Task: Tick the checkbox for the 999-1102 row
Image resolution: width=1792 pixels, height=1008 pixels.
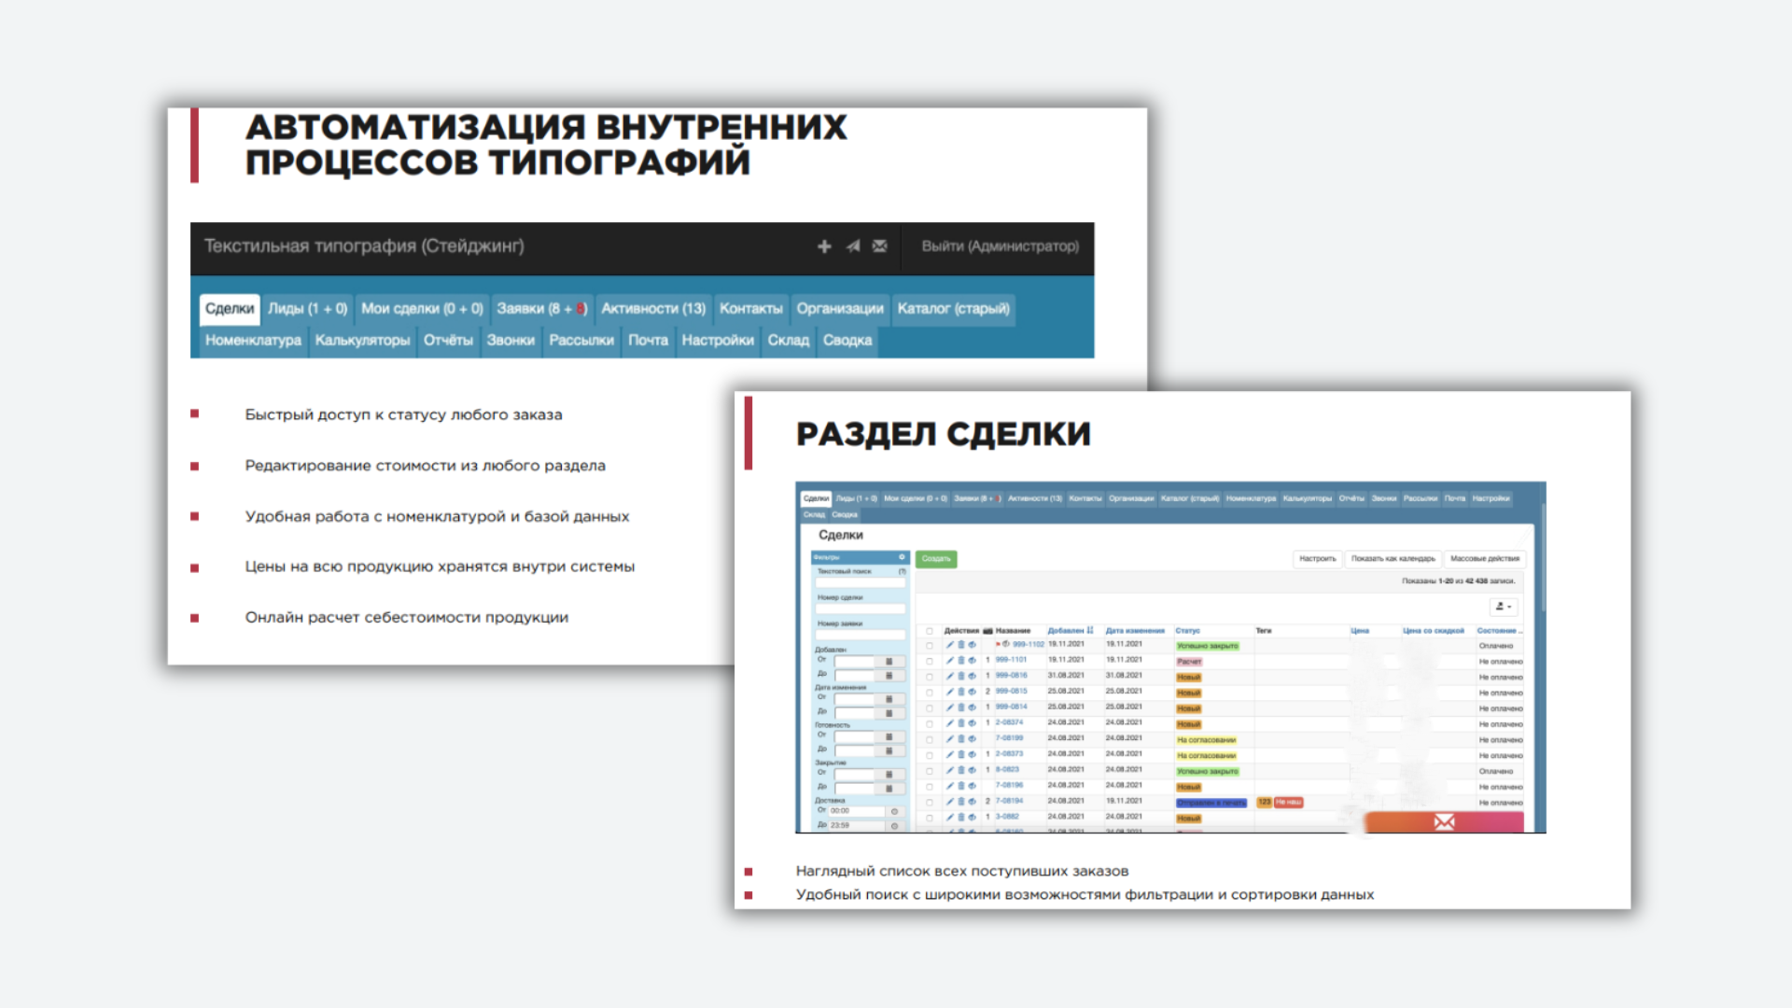Action: coord(930,645)
